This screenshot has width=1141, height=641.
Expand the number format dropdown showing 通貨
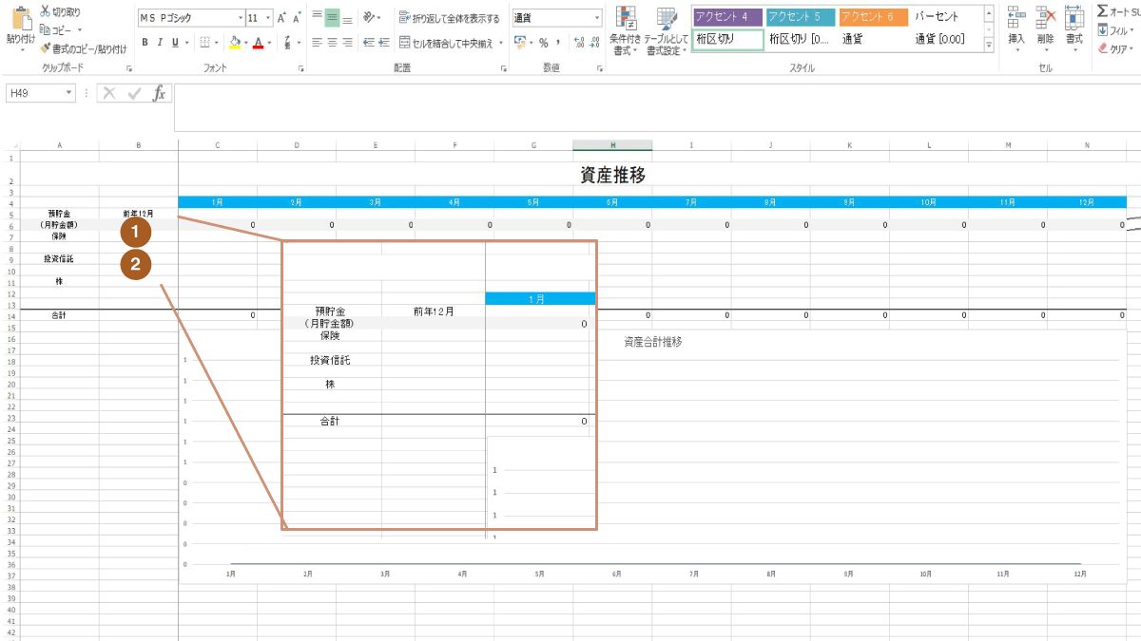(597, 18)
